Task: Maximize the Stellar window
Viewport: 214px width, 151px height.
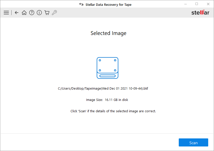Action: [x=197, y=4]
